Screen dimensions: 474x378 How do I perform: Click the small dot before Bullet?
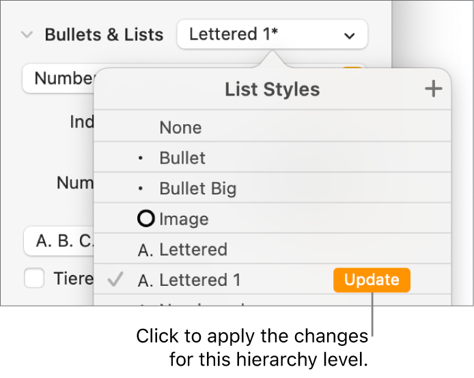point(141,158)
